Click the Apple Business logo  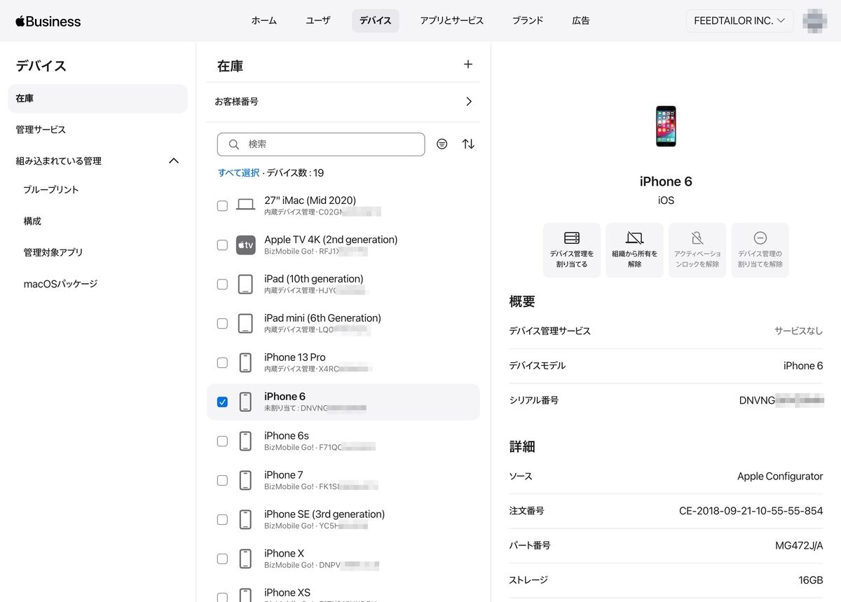pos(48,21)
